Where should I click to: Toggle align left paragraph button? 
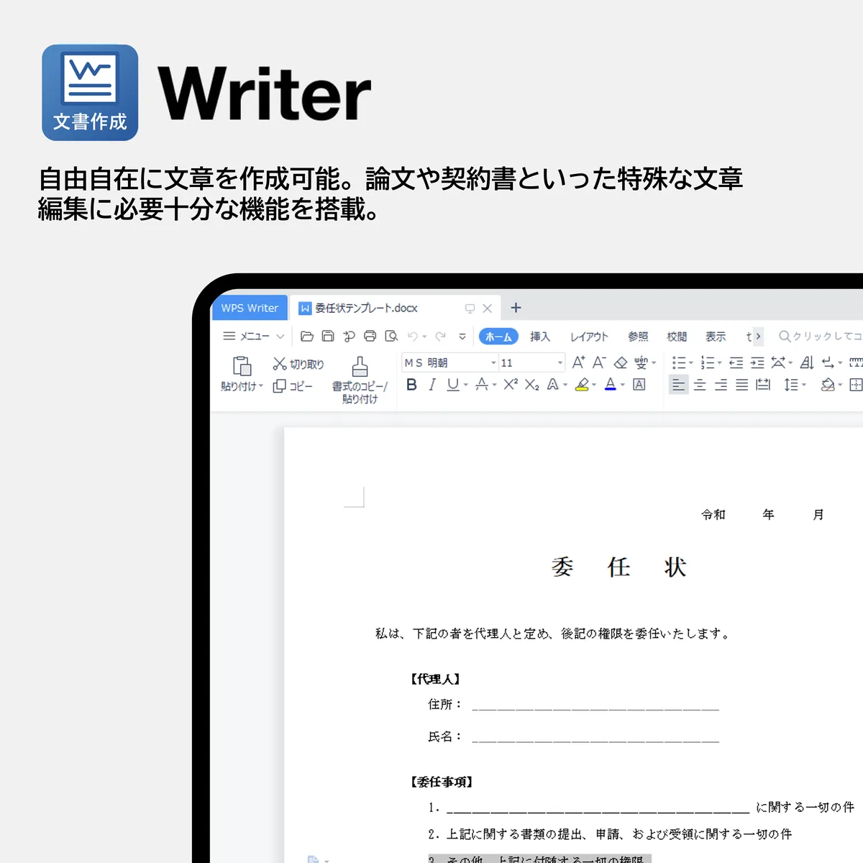(678, 385)
